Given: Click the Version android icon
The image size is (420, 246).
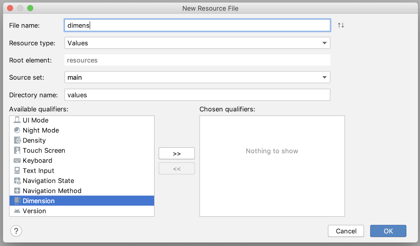Looking at the screenshot, I should tap(17, 211).
